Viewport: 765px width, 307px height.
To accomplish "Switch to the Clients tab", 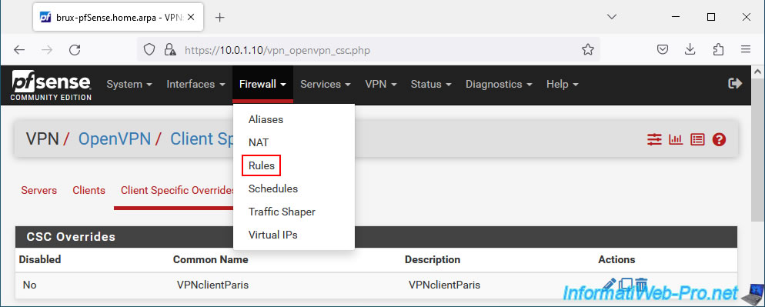I will pos(89,190).
